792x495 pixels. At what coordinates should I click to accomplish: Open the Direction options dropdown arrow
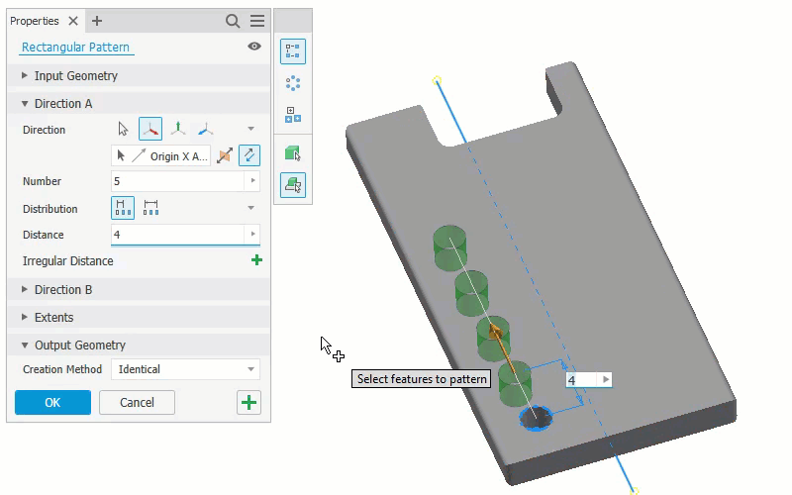(x=251, y=129)
